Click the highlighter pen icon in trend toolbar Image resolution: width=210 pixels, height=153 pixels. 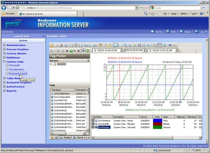(x=109, y=45)
